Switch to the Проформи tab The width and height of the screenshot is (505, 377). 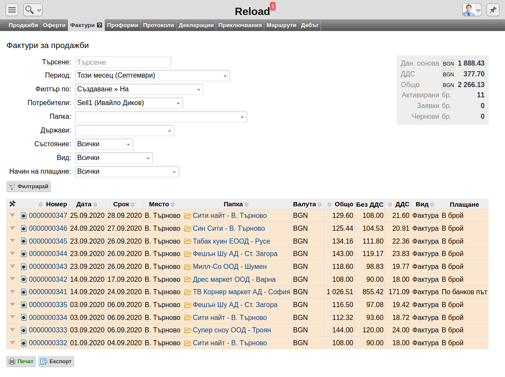tap(122, 25)
